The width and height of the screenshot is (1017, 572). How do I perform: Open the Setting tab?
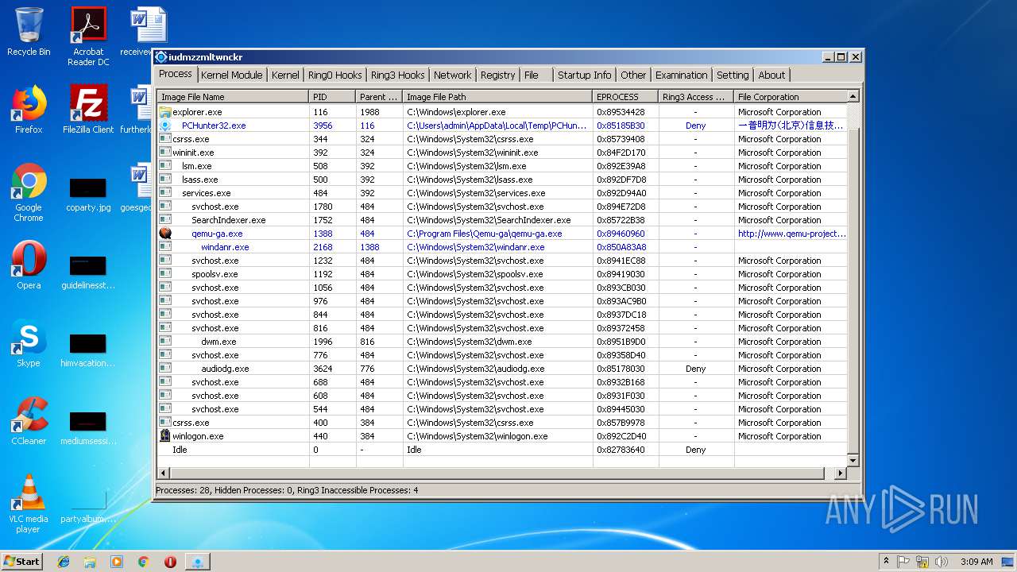click(733, 75)
